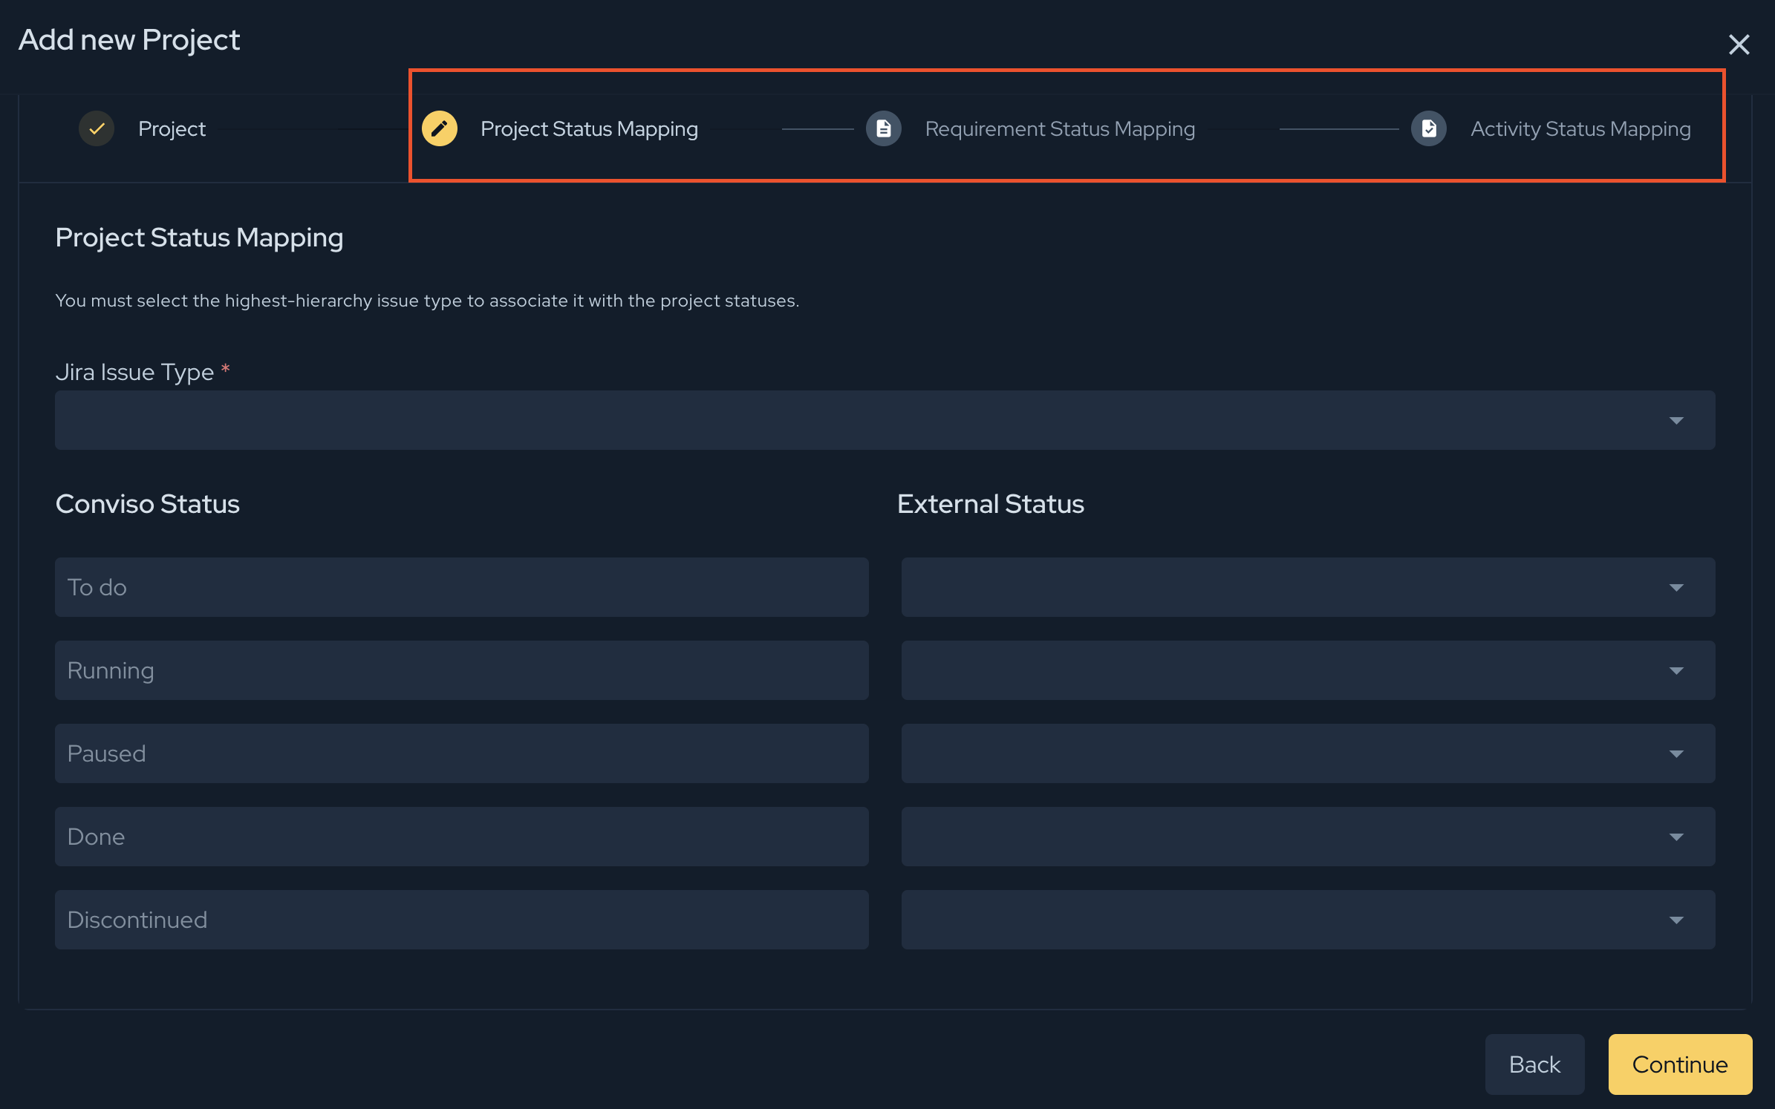Open External Status dropdown for To do
Image resolution: width=1775 pixels, height=1109 pixels.
pos(1309,587)
